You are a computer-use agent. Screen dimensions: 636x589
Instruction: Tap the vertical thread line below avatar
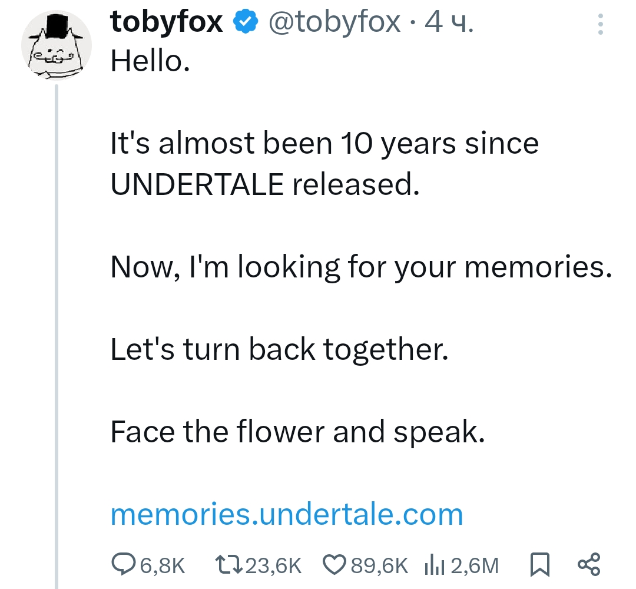click(x=57, y=330)
